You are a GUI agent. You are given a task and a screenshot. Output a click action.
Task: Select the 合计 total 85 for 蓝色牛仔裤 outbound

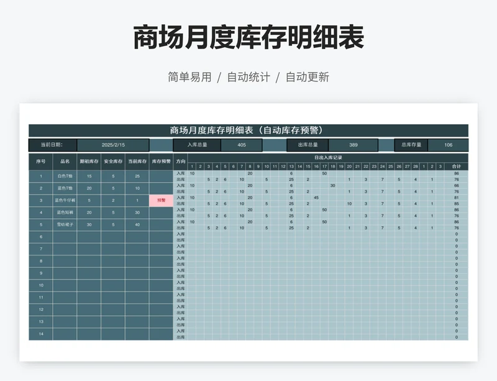pos(456,204)
